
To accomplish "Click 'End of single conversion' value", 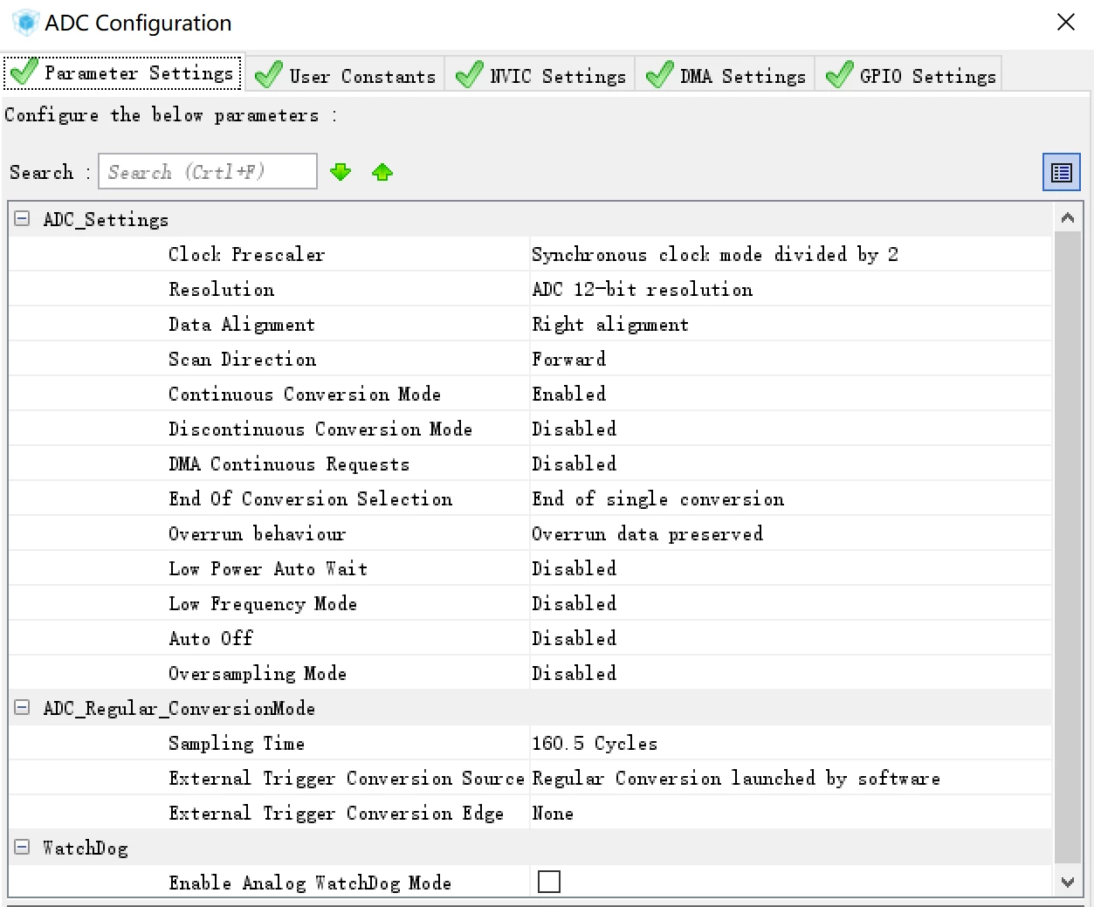I will click(x=657, y=498).
